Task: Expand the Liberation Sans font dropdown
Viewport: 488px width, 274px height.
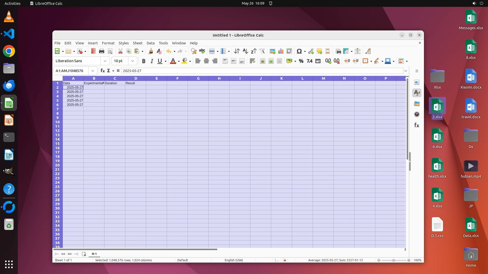Action: pyautogui.click(x=105, y=61)
